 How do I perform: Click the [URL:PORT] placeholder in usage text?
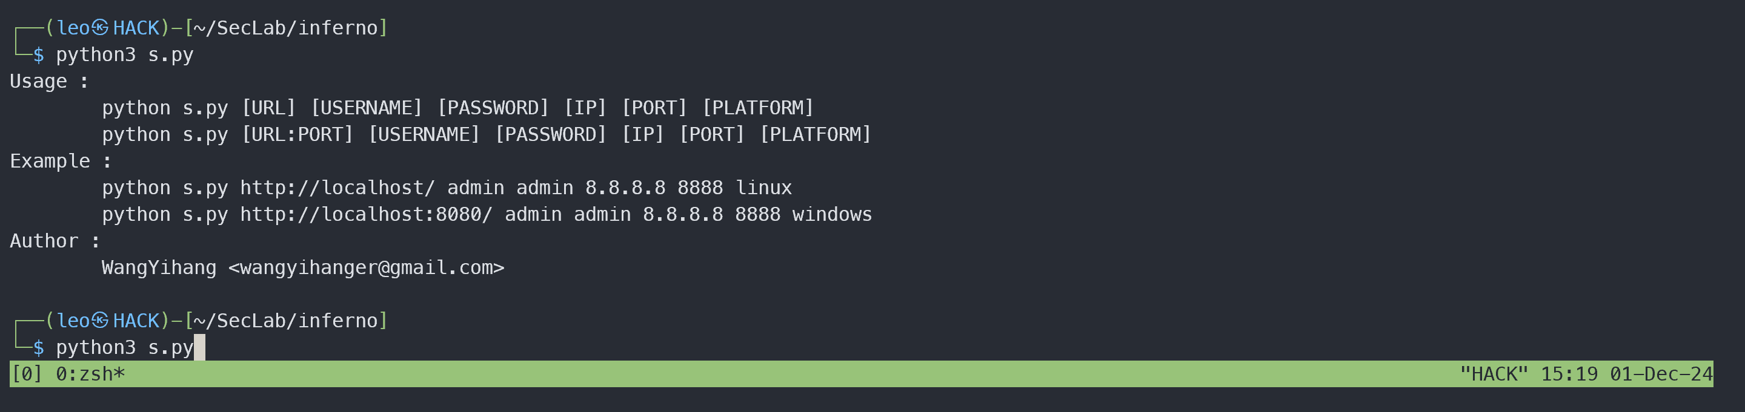pyautogui.click(x=297, y=135)
